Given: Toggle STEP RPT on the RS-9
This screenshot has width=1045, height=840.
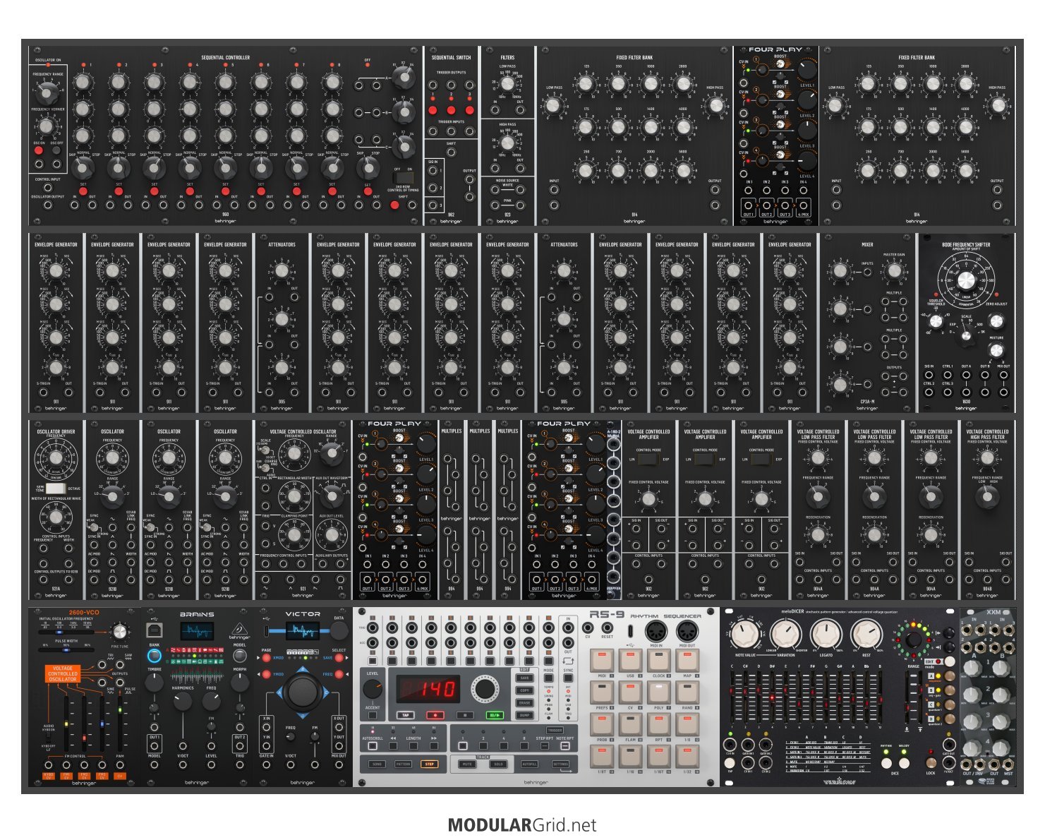Looking at the screenshot, I should [545, 745].
